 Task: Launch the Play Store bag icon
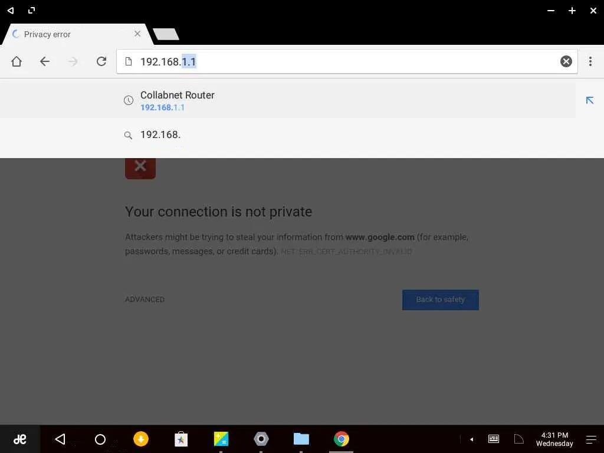(x=180, y=439)
